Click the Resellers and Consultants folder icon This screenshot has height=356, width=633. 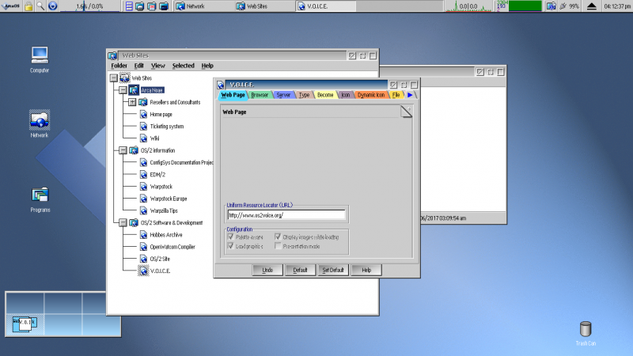pos(143,102)
